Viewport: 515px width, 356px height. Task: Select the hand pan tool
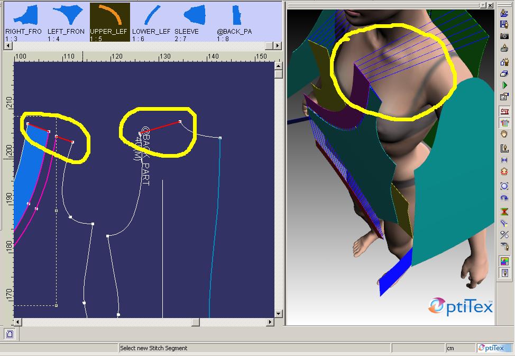click(x=504, y=134)
